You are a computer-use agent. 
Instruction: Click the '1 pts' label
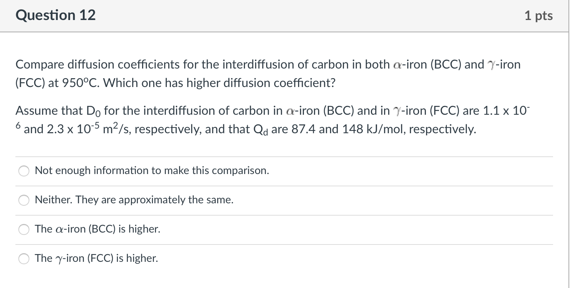click(539, 15)
